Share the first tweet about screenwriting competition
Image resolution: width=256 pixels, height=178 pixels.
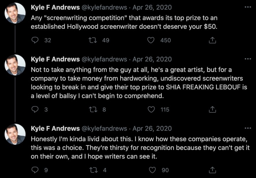pos(212,40)
